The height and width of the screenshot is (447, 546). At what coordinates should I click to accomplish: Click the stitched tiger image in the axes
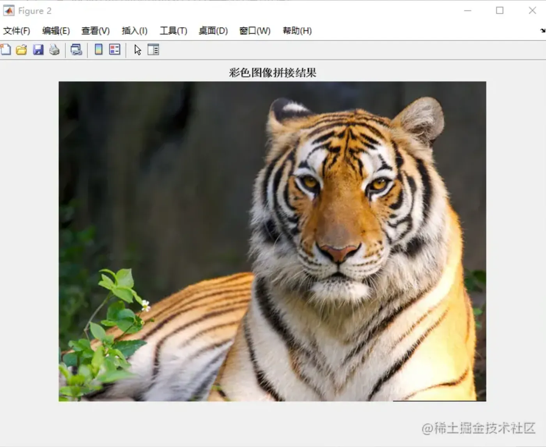[272, 241]
